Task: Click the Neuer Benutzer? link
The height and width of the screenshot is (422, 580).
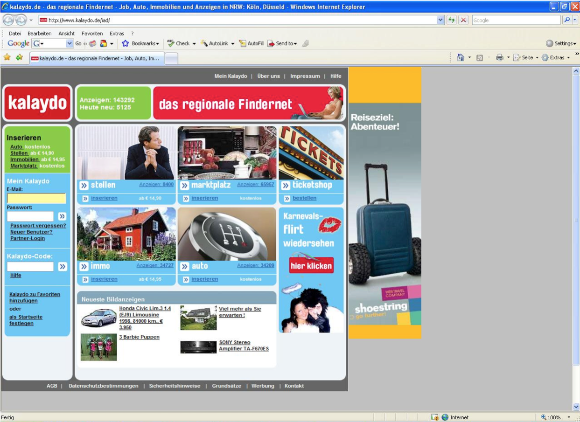Action: [31, 232]
